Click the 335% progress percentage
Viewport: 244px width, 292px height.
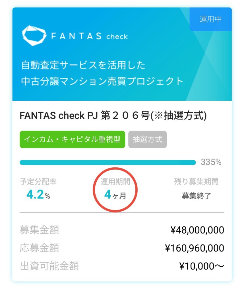pyautogui.click(x=211, y=162)
